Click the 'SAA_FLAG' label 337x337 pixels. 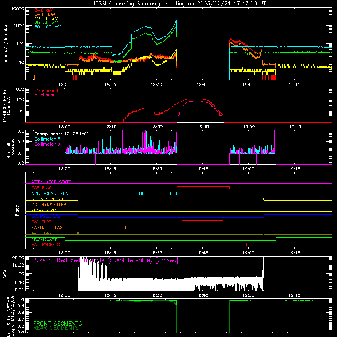[41, 222]
